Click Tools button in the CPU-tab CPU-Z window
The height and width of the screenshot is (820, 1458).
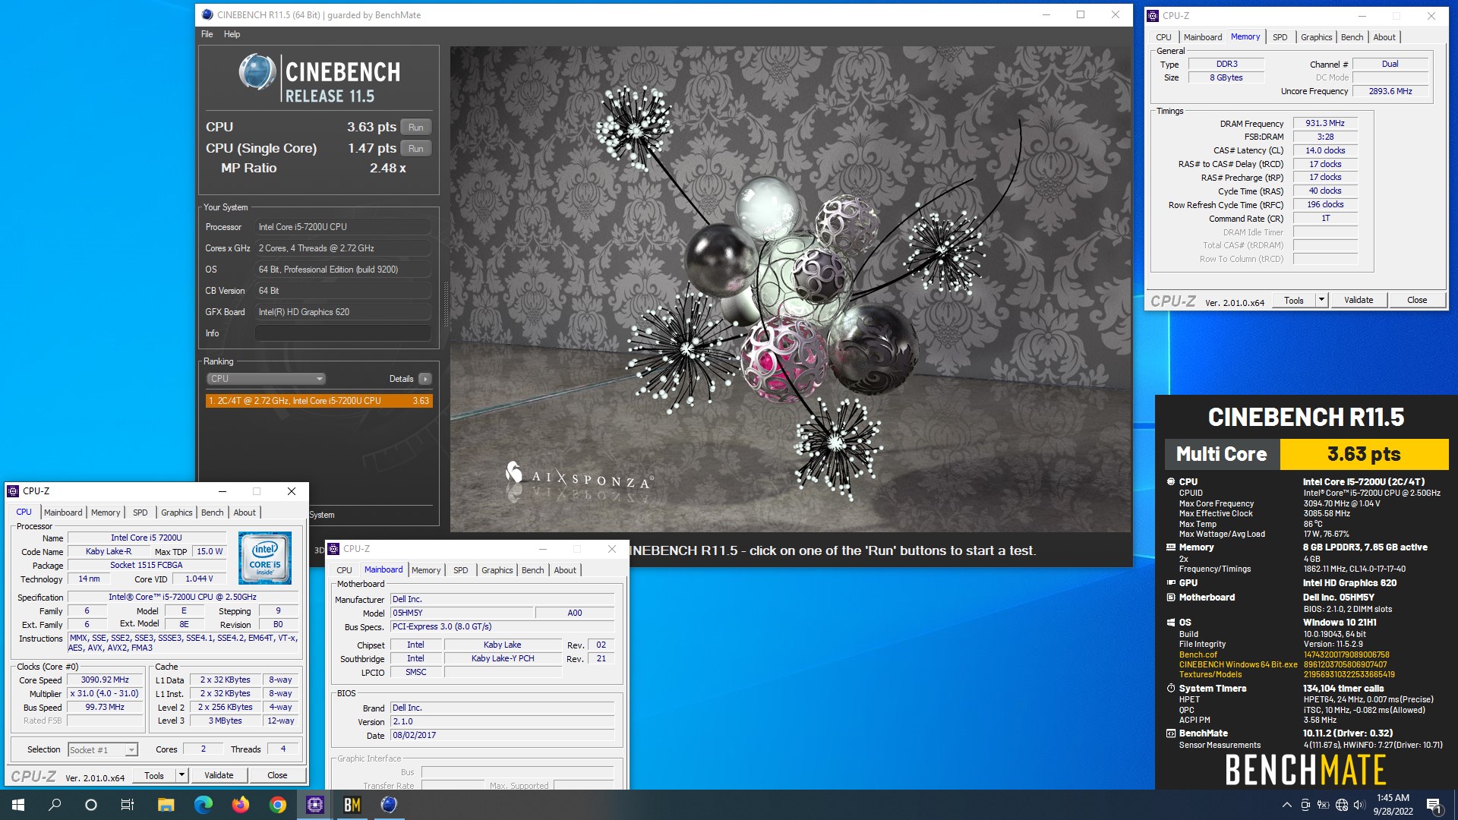[x=154, y=775]
